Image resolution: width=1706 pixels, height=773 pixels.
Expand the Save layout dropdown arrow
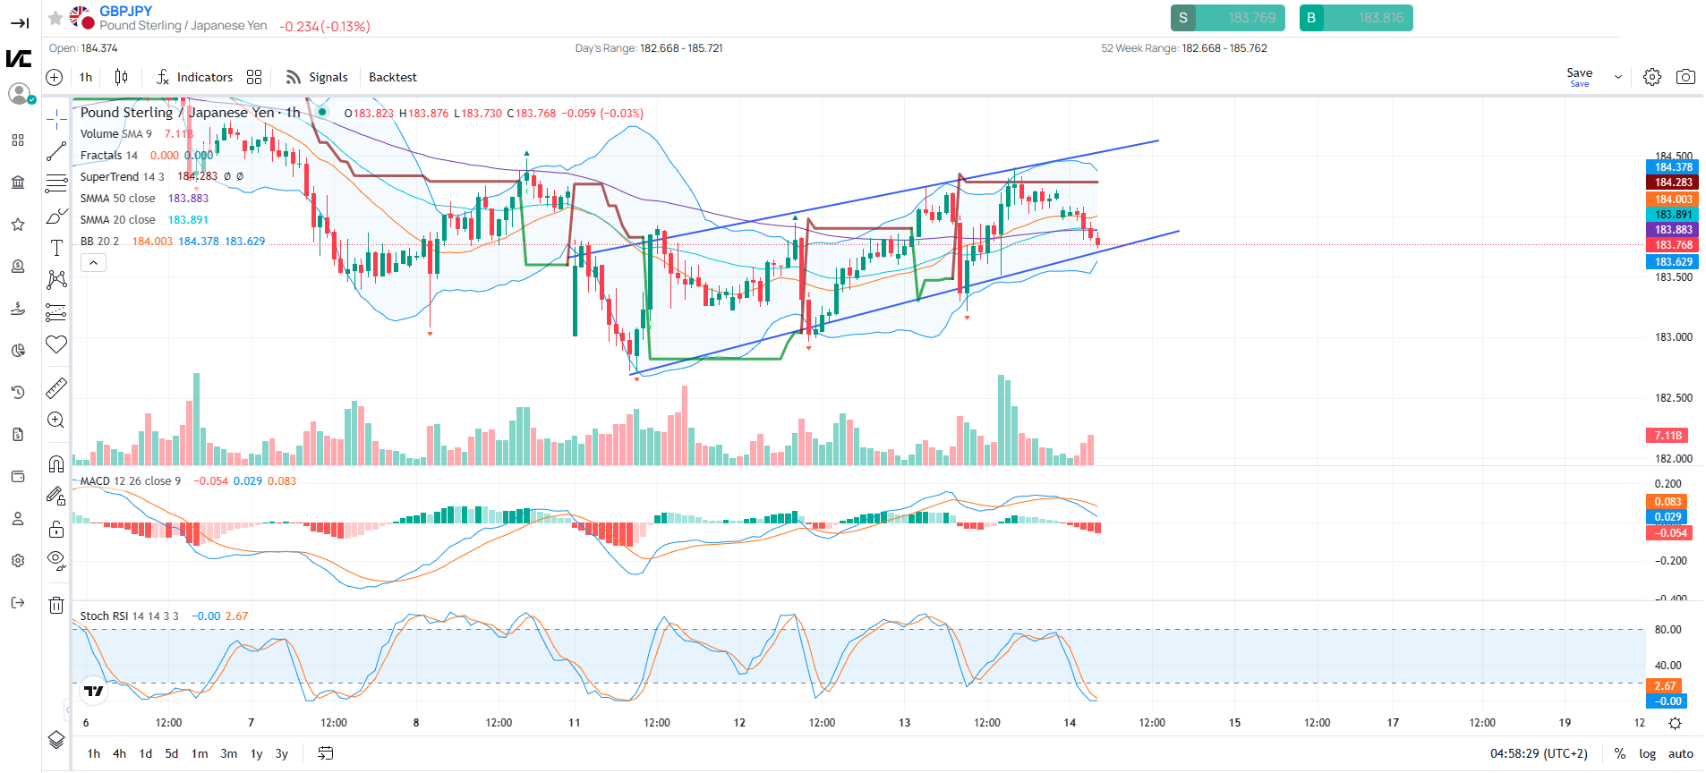click(1617, 77)
